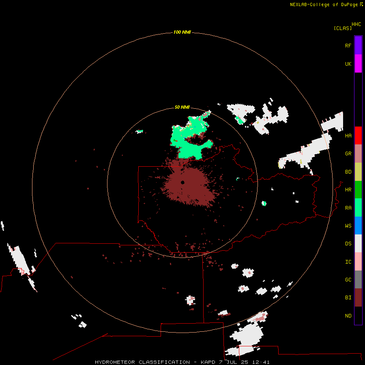
Task: Click the HA legend label
Action: pyautogui.click(x=348, y=136)
